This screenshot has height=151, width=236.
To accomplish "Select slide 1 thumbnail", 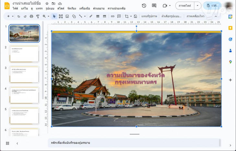I will click(x=24, y=33).
